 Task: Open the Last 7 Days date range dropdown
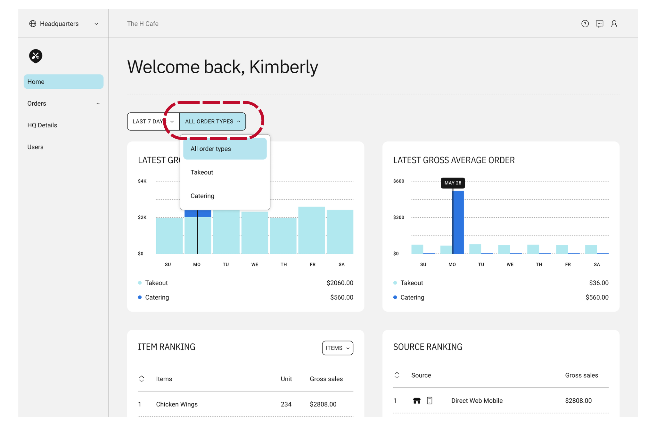[153, 122]
